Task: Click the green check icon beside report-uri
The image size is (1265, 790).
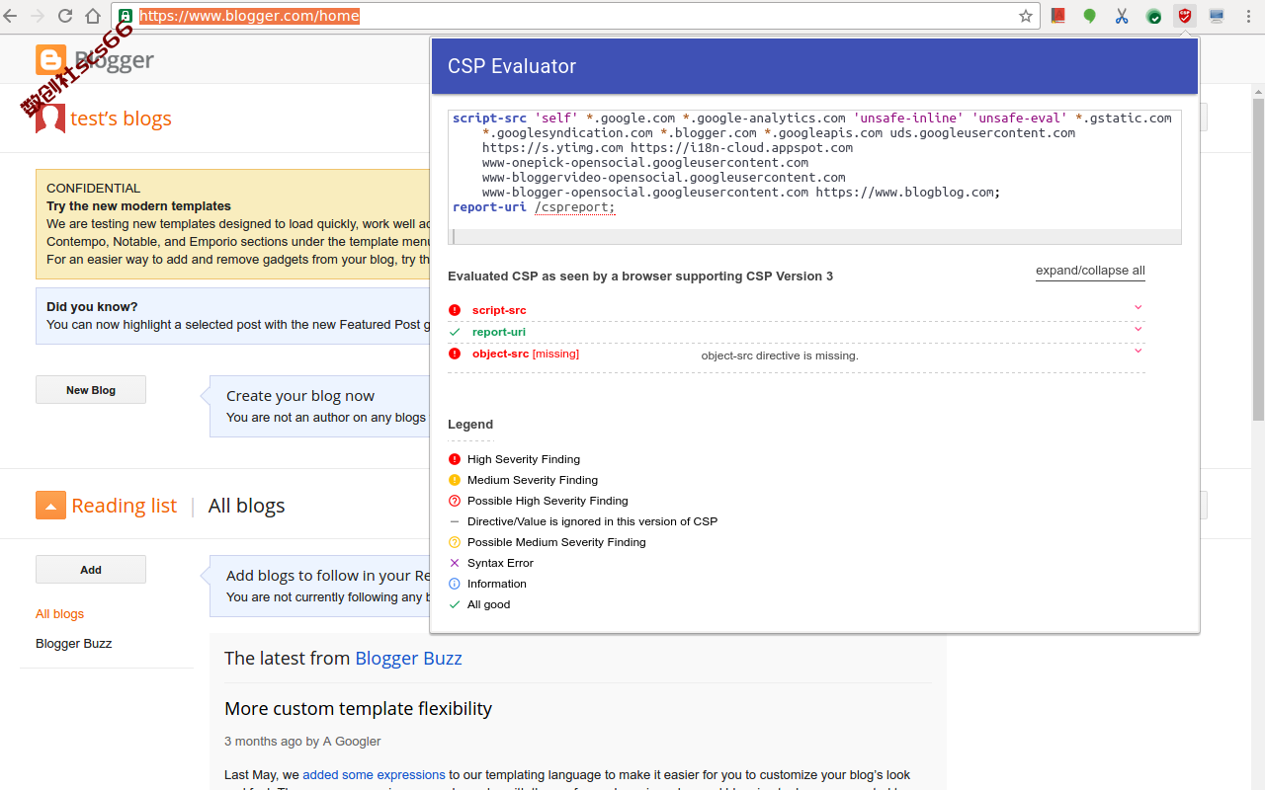Action: coord(455,332)
